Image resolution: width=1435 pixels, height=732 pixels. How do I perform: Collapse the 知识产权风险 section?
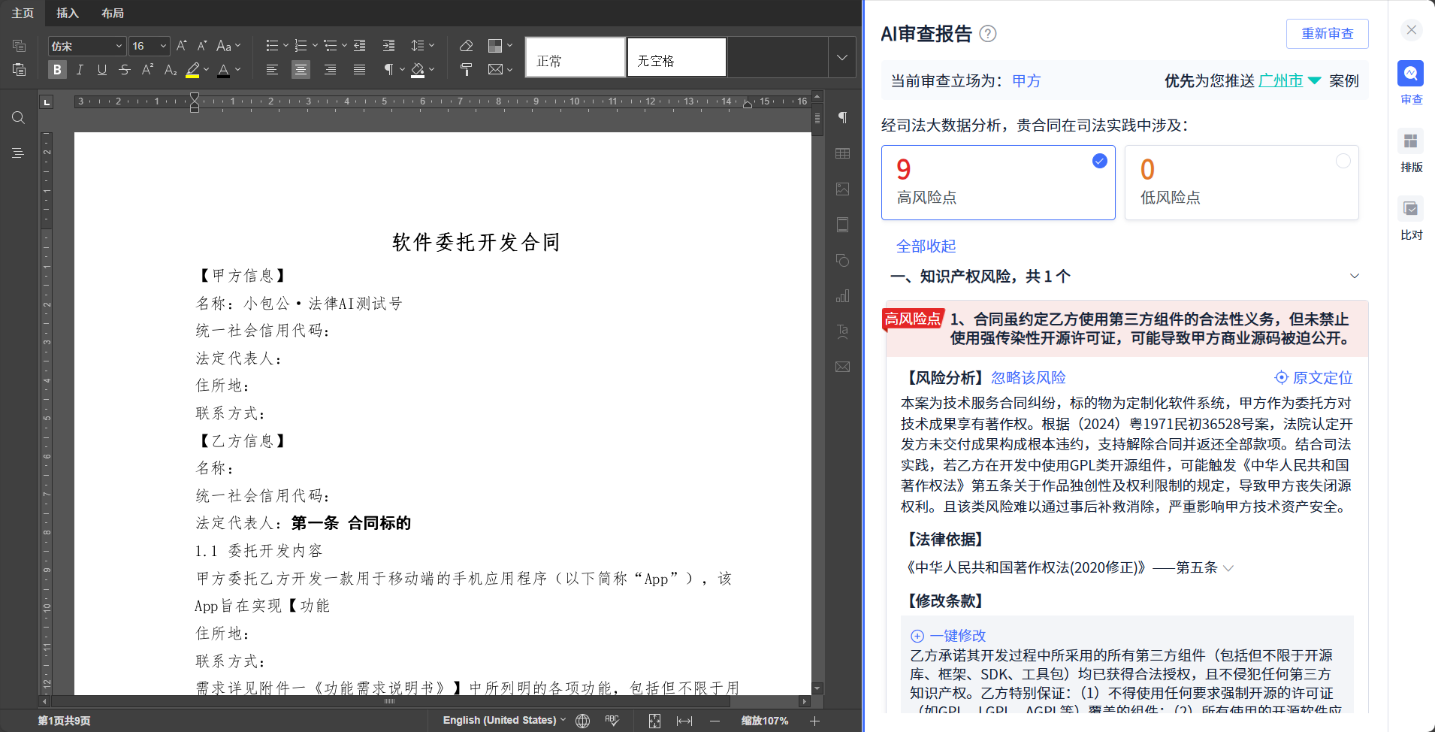click(x=1354, y=277)
